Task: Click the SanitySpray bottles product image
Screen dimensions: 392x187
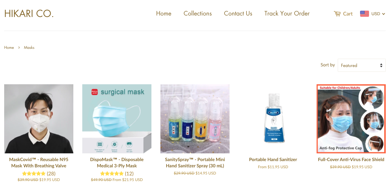Action: click(x=195, y=119)
